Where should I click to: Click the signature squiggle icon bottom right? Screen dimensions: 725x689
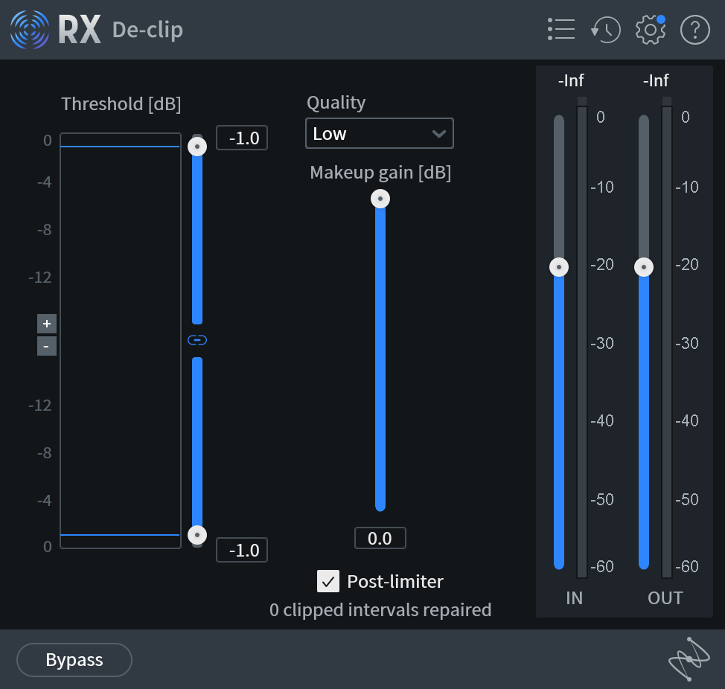tap(689, 659)
